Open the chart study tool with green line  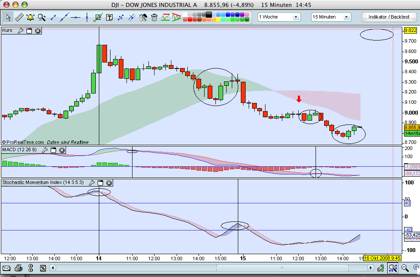click(98, 18)
